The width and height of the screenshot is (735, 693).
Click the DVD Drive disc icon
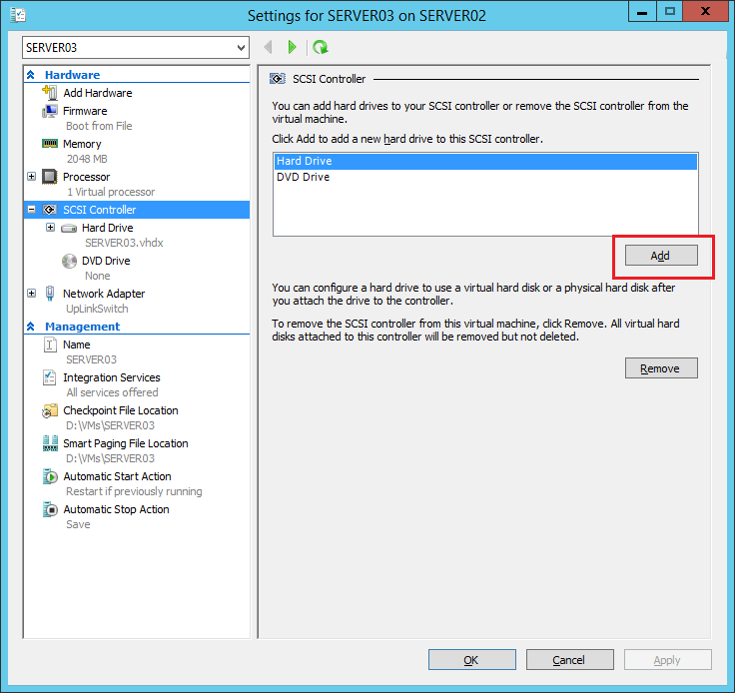tap(69, 261)
